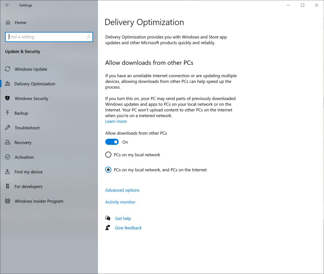Minimize the Settings window
The width and height of the screenshot is (324, 274).
coord(288,5)
